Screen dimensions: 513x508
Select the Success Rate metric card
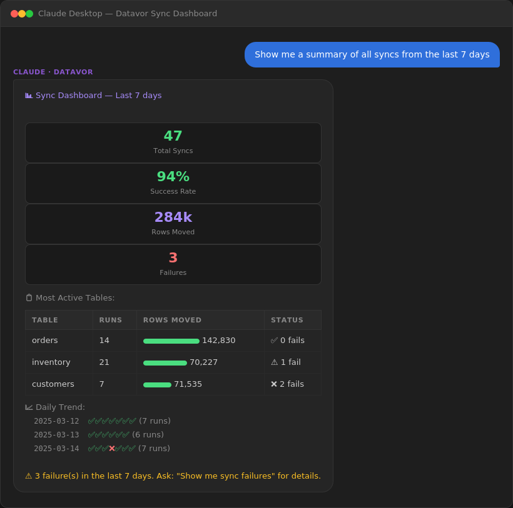tap(173, 182)
